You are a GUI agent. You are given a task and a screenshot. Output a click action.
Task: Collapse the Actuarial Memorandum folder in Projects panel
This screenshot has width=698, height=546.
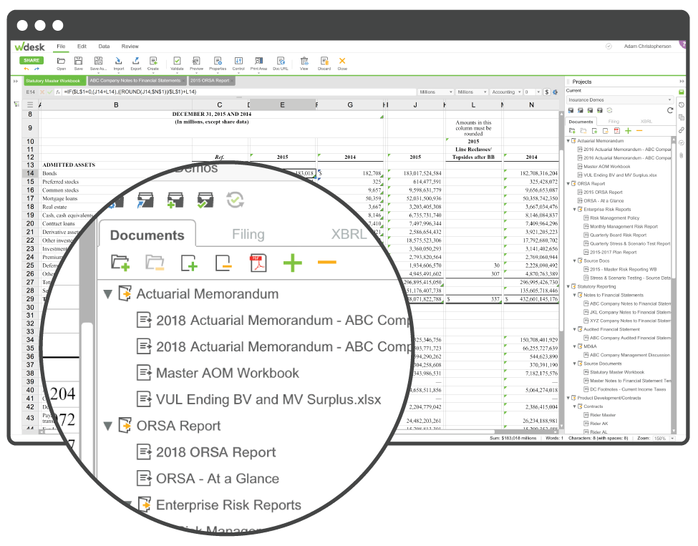tap(568, 141)
